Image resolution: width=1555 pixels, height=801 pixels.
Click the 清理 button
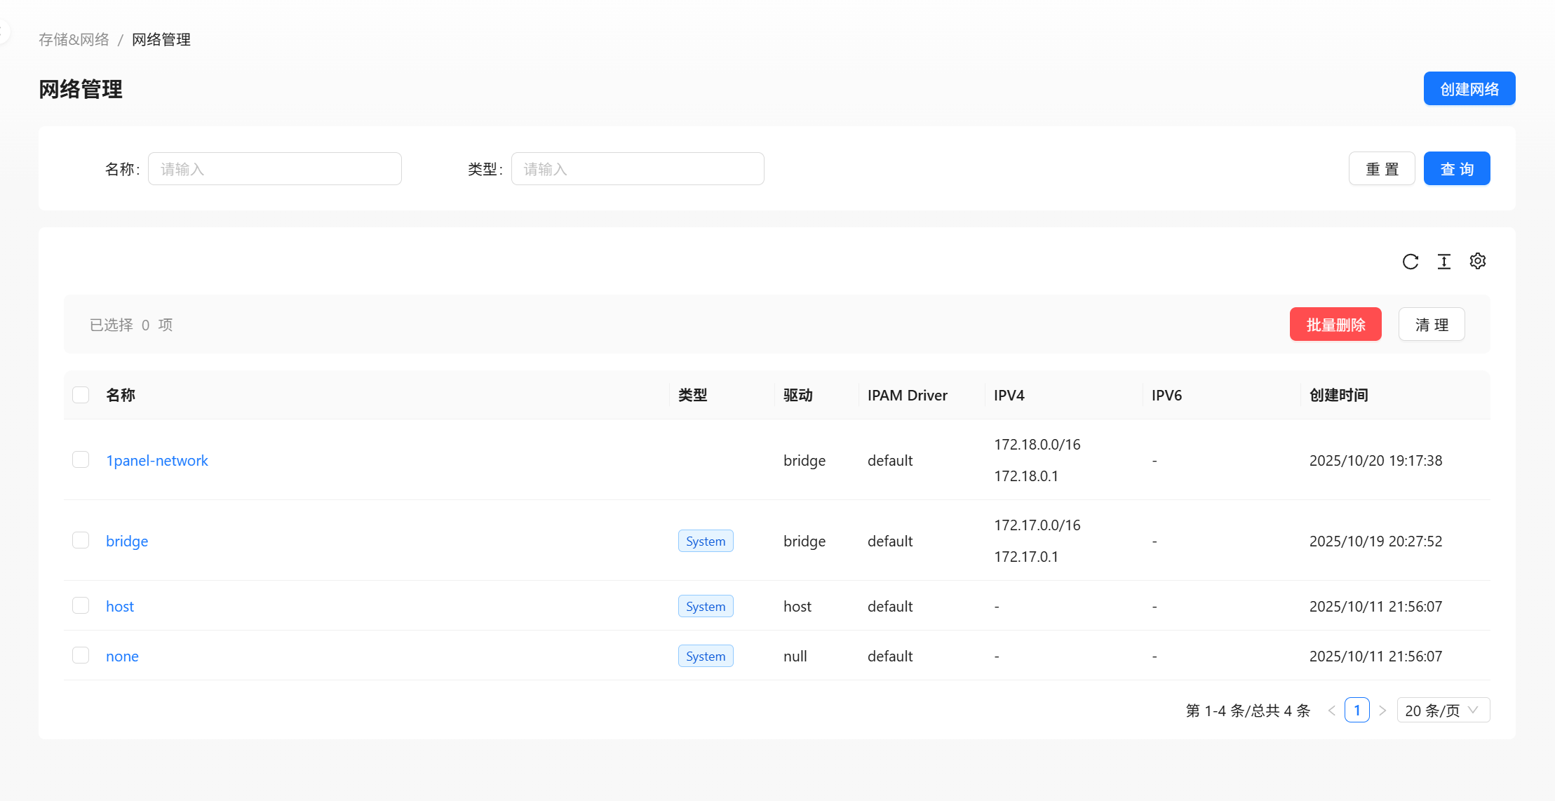click(x=1431, y=325)
